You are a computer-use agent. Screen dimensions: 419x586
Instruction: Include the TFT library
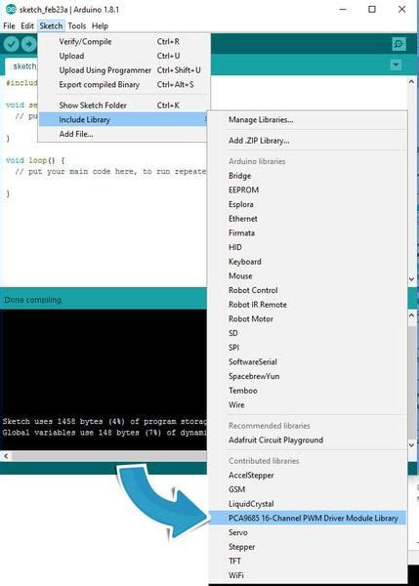308,561
